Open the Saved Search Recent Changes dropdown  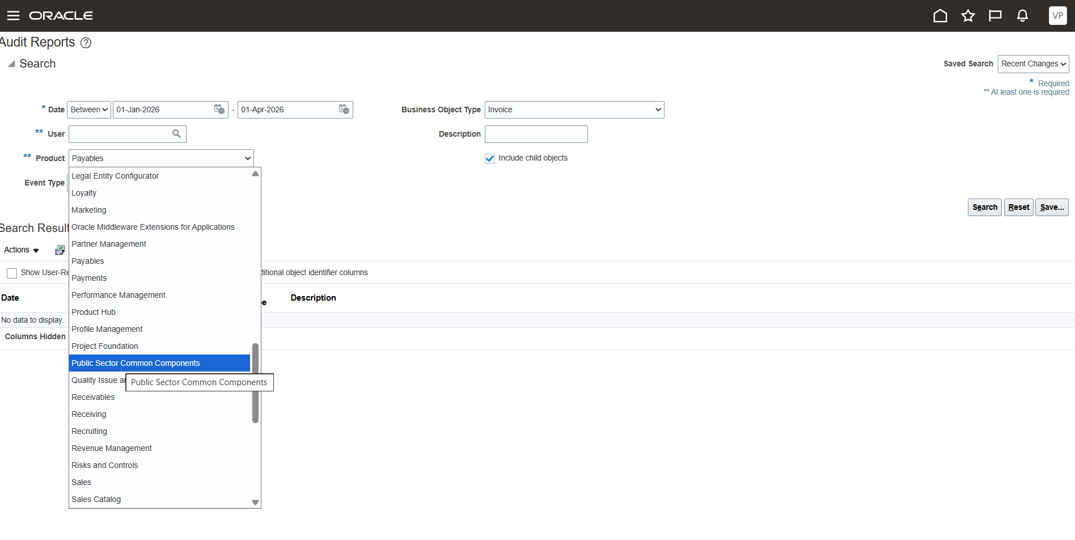pos(1033,64)
